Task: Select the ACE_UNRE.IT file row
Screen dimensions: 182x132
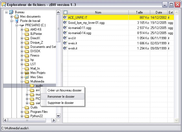Action: (x=118, y=18)
